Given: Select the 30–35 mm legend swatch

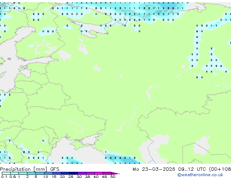Looking at the screenshot, I should point(82,173).
